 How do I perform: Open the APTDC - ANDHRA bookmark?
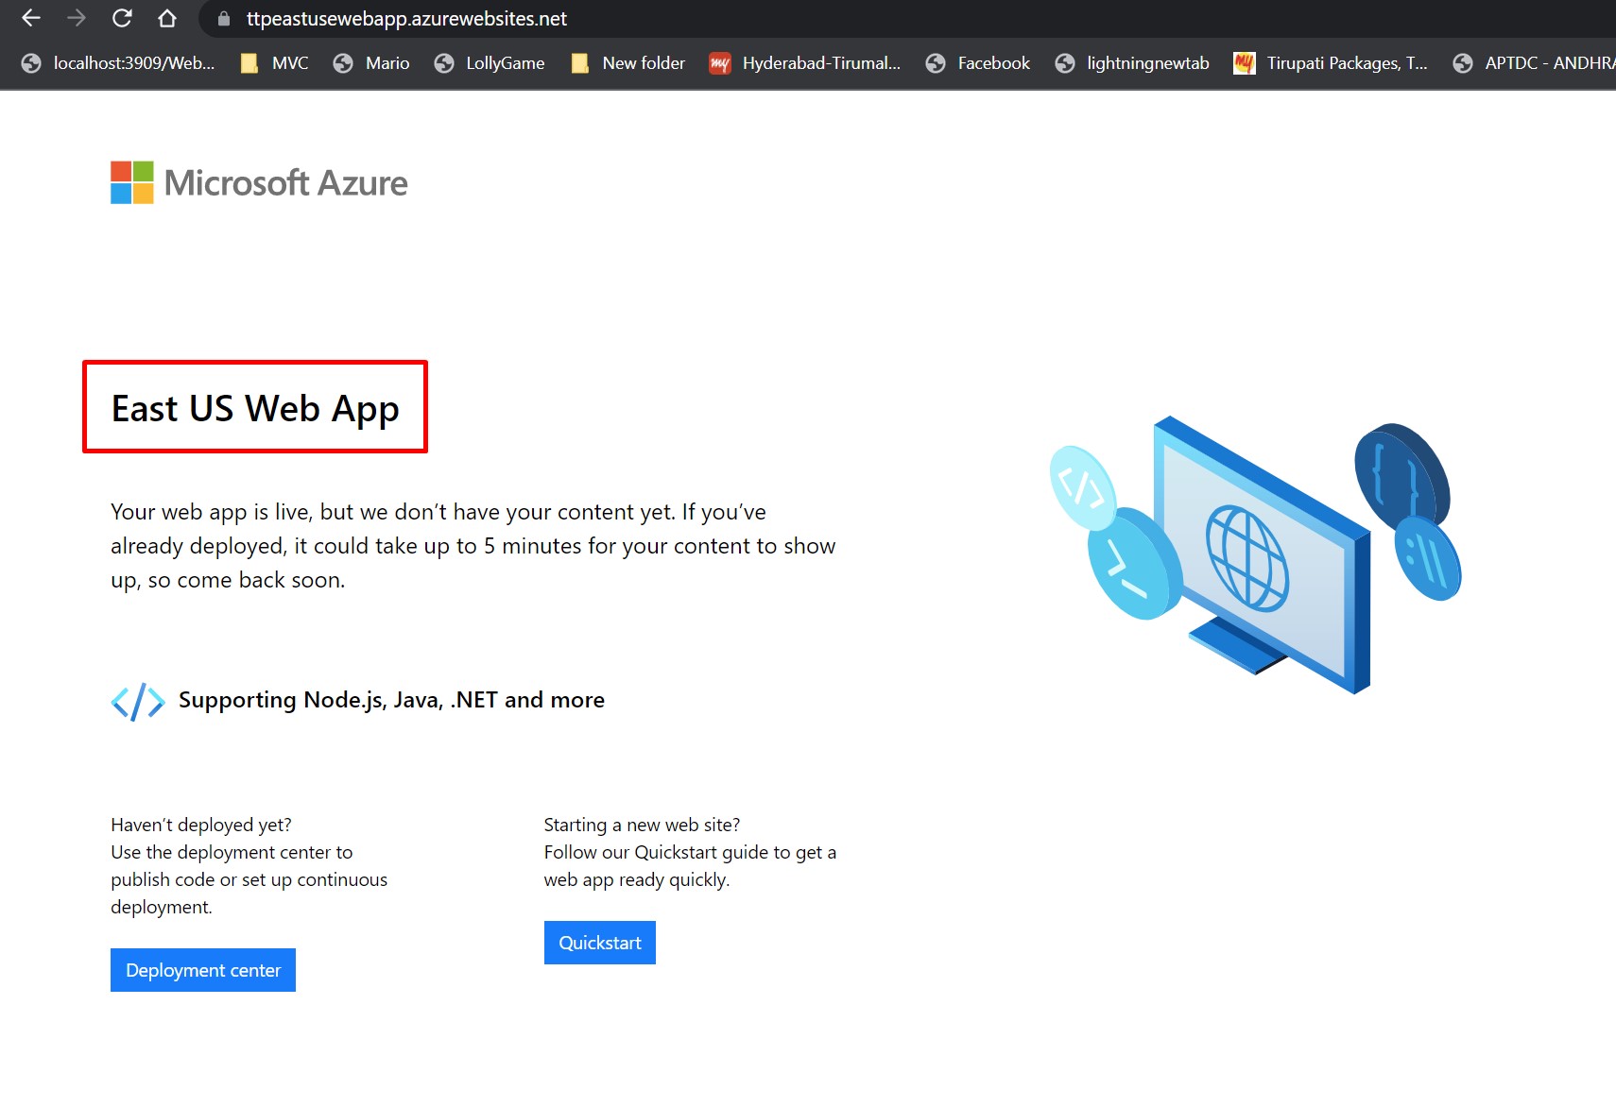(x=1535, y=63)
